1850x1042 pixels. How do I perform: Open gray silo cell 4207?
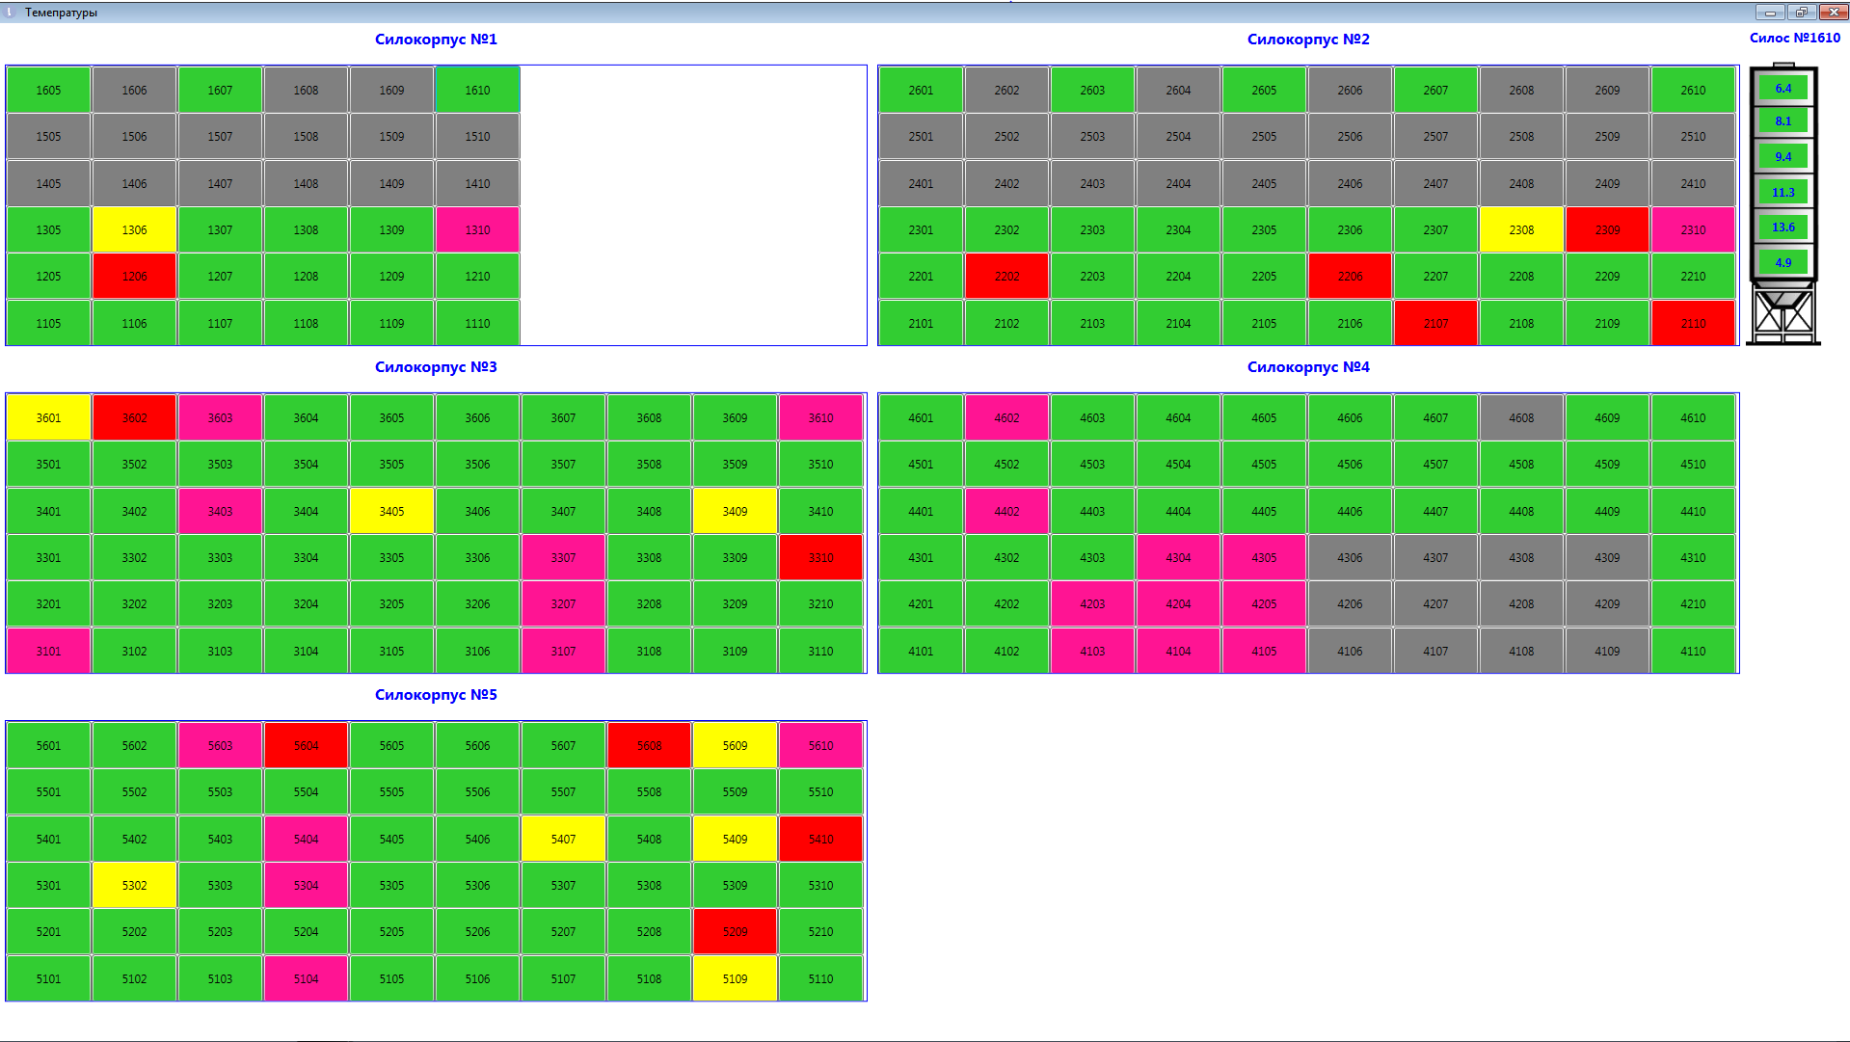pos(1435,603)
